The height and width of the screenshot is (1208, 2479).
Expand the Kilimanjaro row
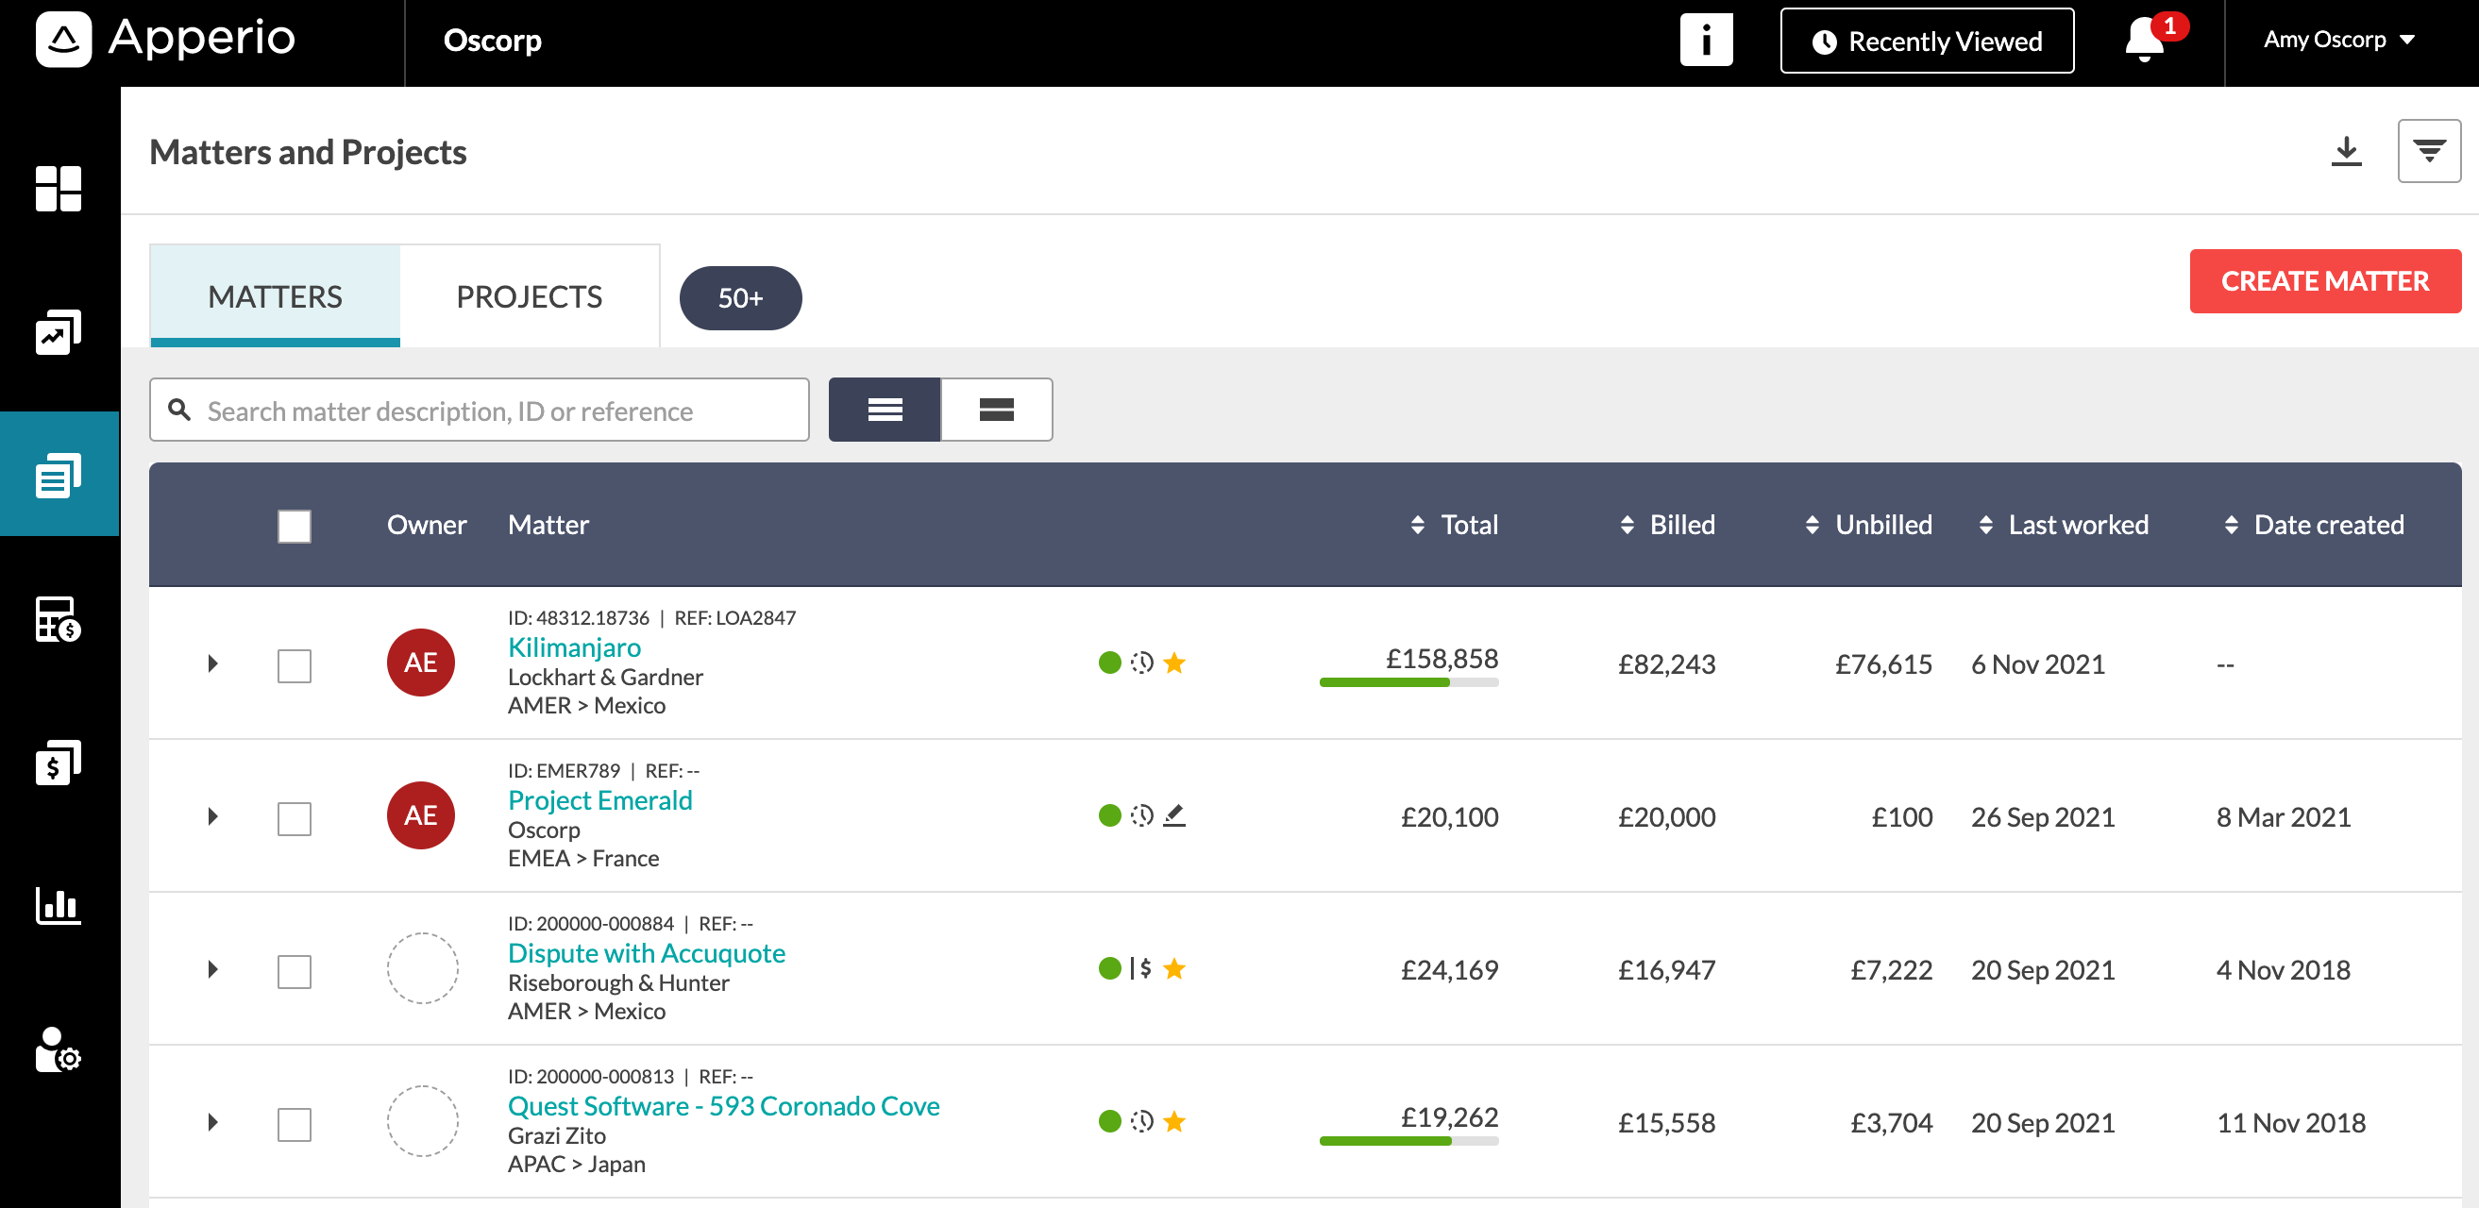[x=212, y=663]
